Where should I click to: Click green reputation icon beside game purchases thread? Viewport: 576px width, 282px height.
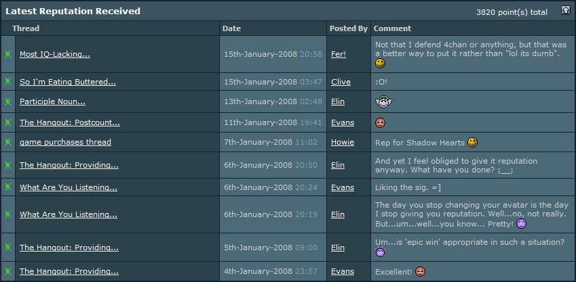(8, 142)
